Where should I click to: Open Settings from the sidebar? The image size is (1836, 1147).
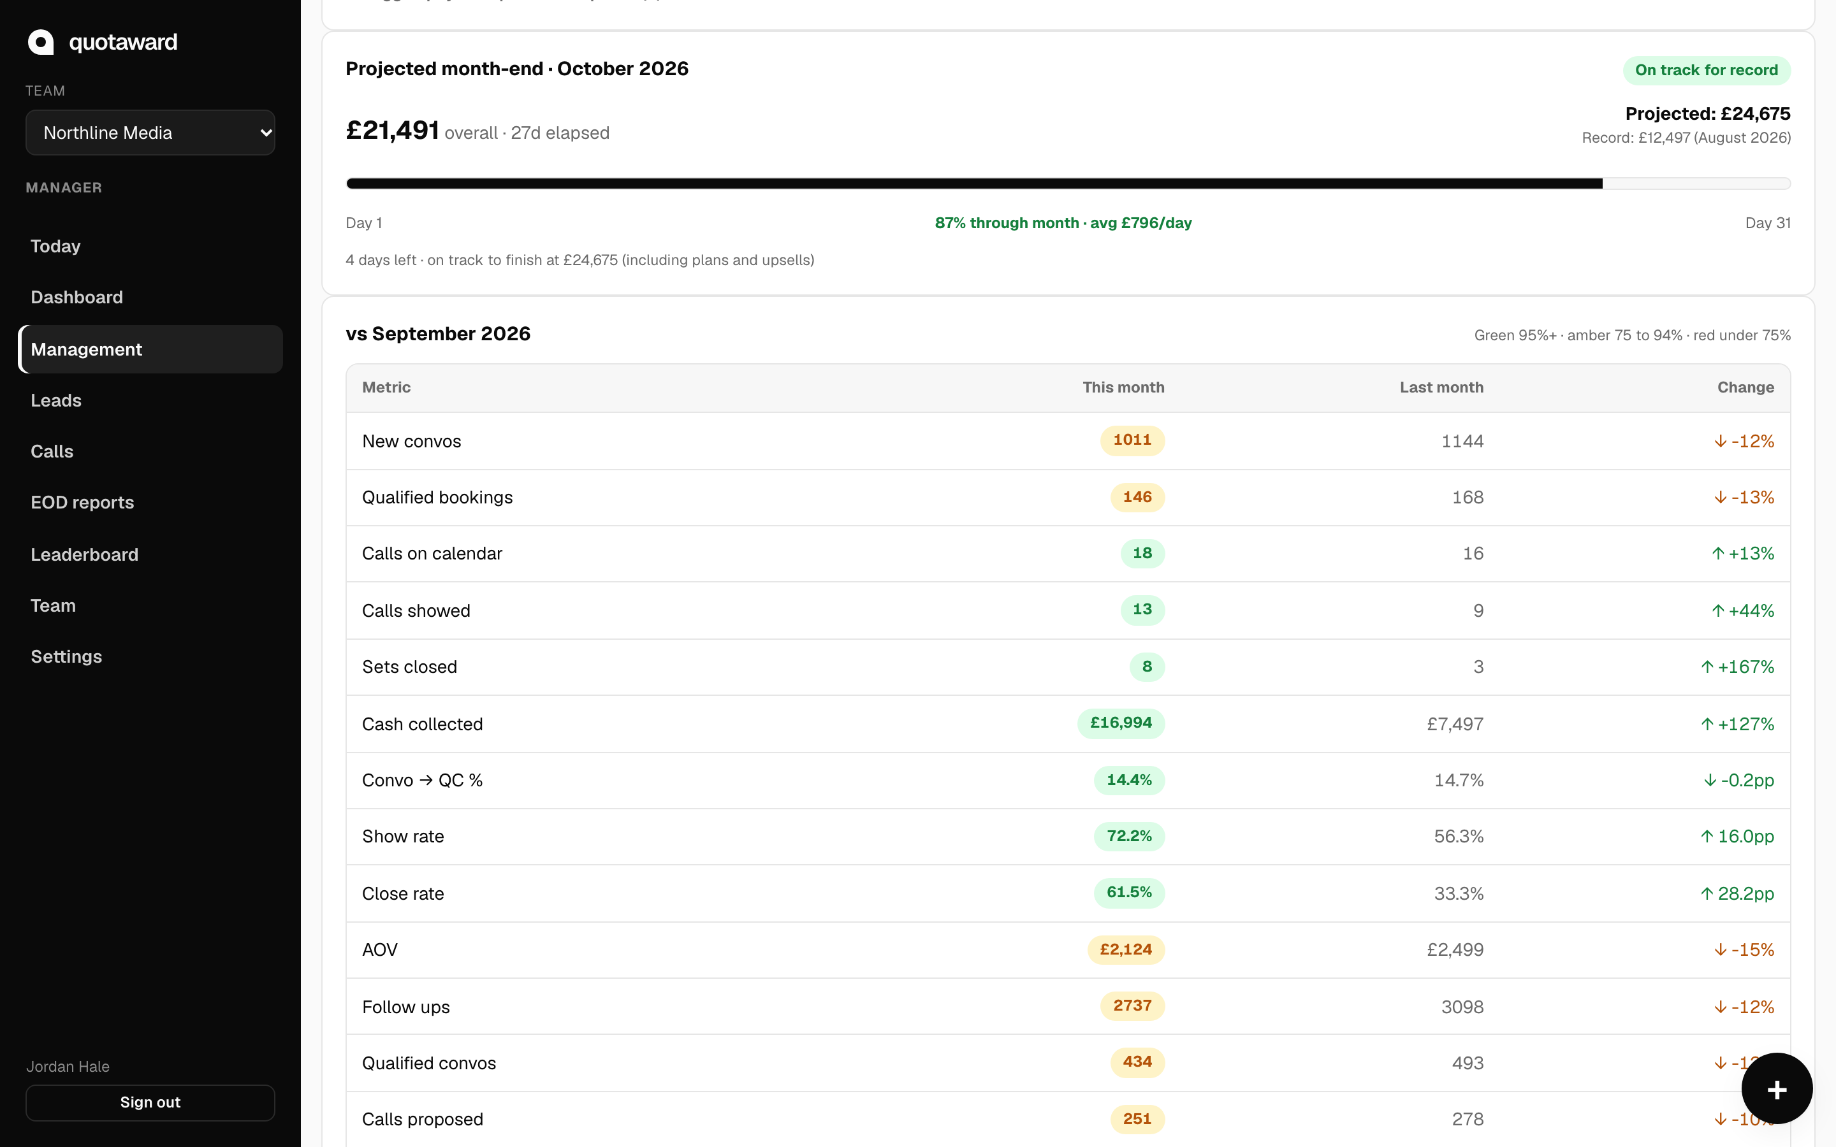coord(66,657)
